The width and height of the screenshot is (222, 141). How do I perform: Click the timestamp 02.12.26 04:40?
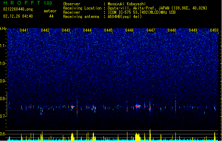tap(18, 16)
